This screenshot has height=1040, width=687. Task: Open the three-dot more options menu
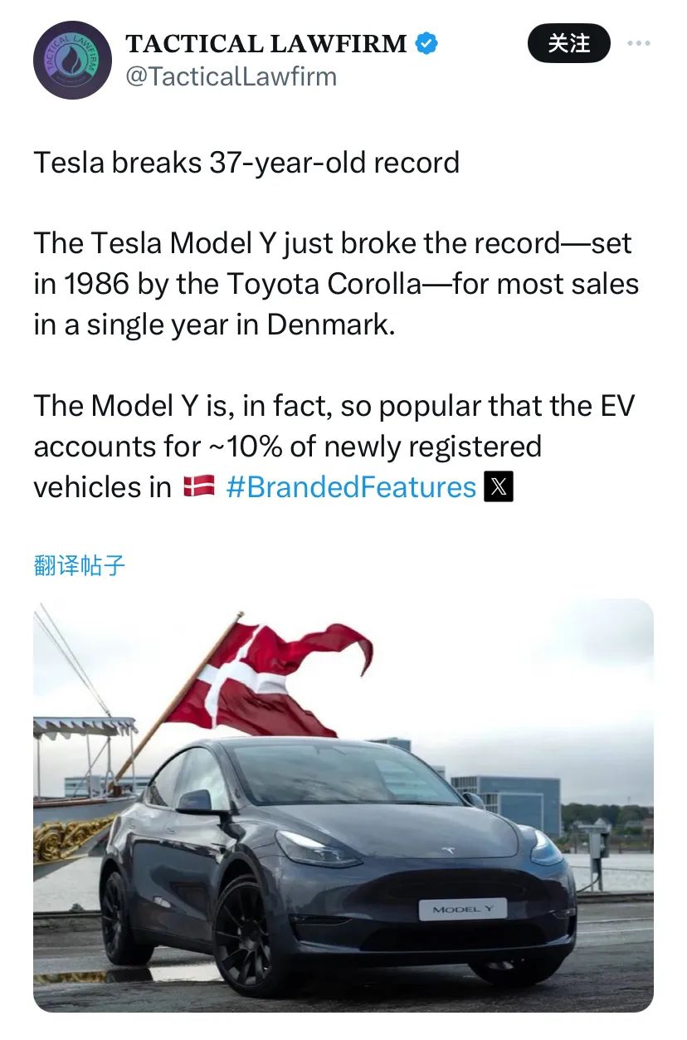[639, 43]
